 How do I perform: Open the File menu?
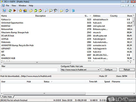(x=7, y=6)
